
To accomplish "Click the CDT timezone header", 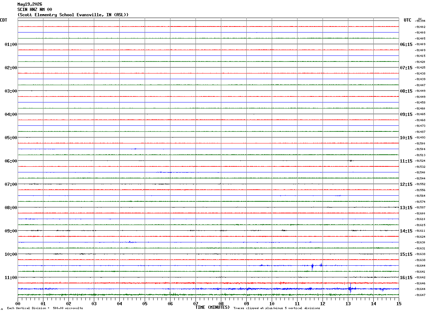I will [x=4, y=20].
